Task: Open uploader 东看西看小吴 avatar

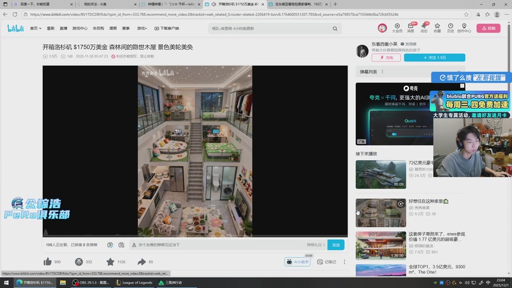Action: pyautogui.click(x=362, y=51)
